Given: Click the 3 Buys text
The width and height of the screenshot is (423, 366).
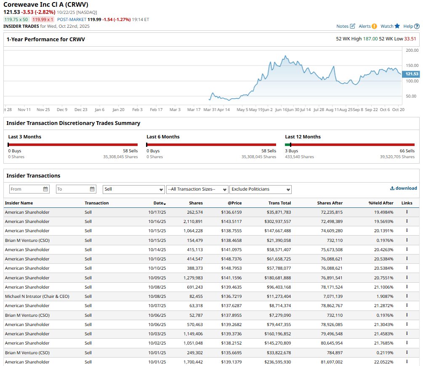Looking at the screenshot, I should click(292, 151).
